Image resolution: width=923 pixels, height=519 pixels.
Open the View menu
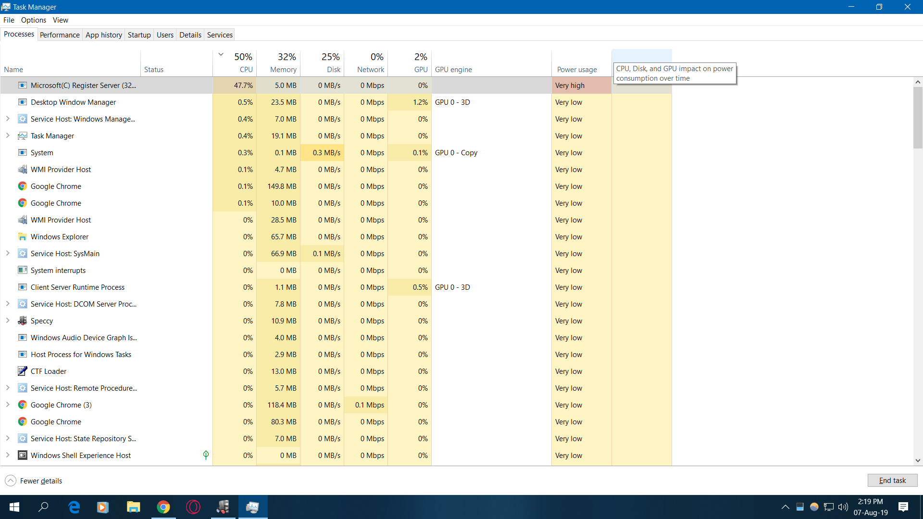(61, 20)
